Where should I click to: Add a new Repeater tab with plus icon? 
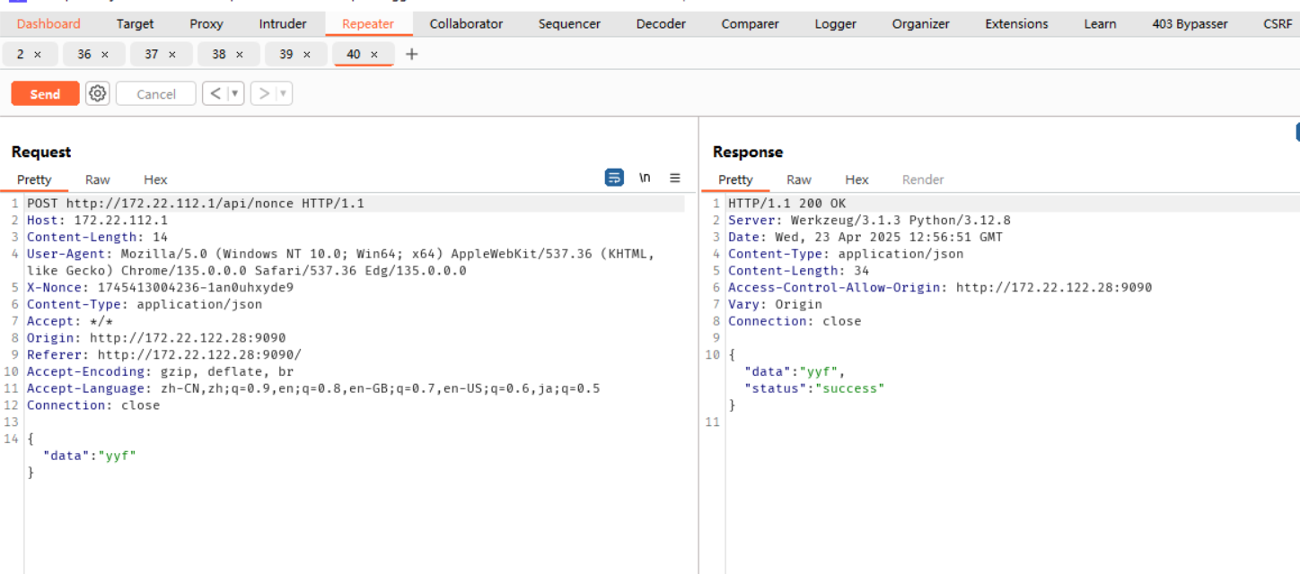(412, 54)
